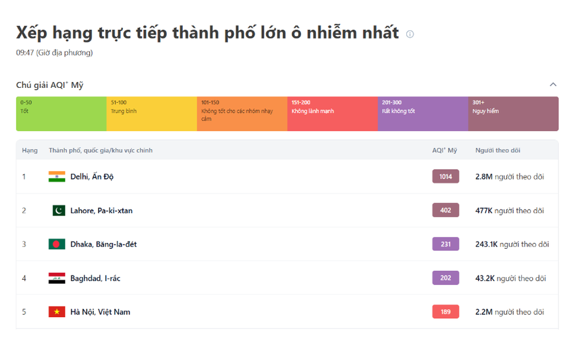
Task: Click the Pakistan flag icon
Action: pos(58,210)
